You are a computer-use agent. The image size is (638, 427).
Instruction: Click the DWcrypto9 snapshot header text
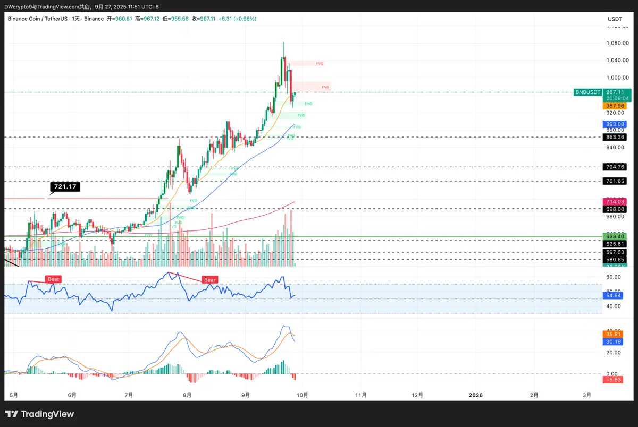[x=81, y=6]
